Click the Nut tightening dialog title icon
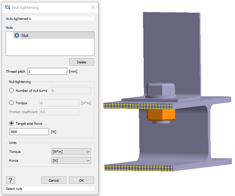 (x=7, y=7)
